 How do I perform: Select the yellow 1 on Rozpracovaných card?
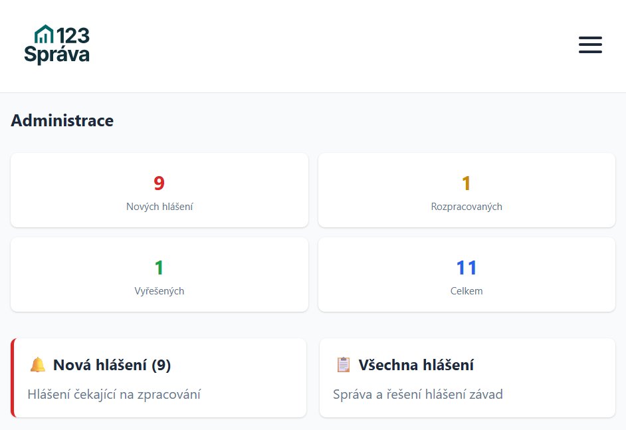(467, 183)
